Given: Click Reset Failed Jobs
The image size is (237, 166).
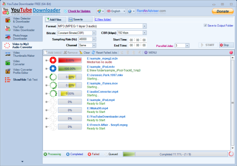Looking at the screenshot, I should (x=104, y=53).
